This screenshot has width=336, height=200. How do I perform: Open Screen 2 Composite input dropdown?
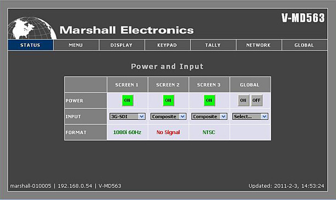click(168, 116)
